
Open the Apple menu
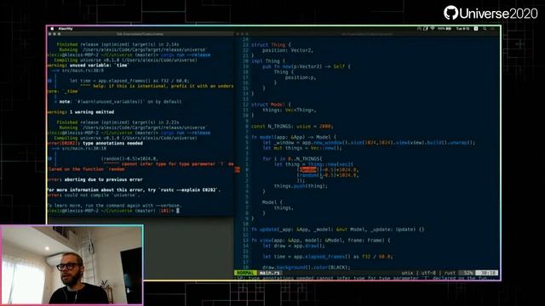coord(52,29)
